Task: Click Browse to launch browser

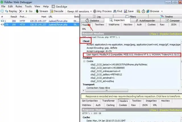Action: pos(153,11)
